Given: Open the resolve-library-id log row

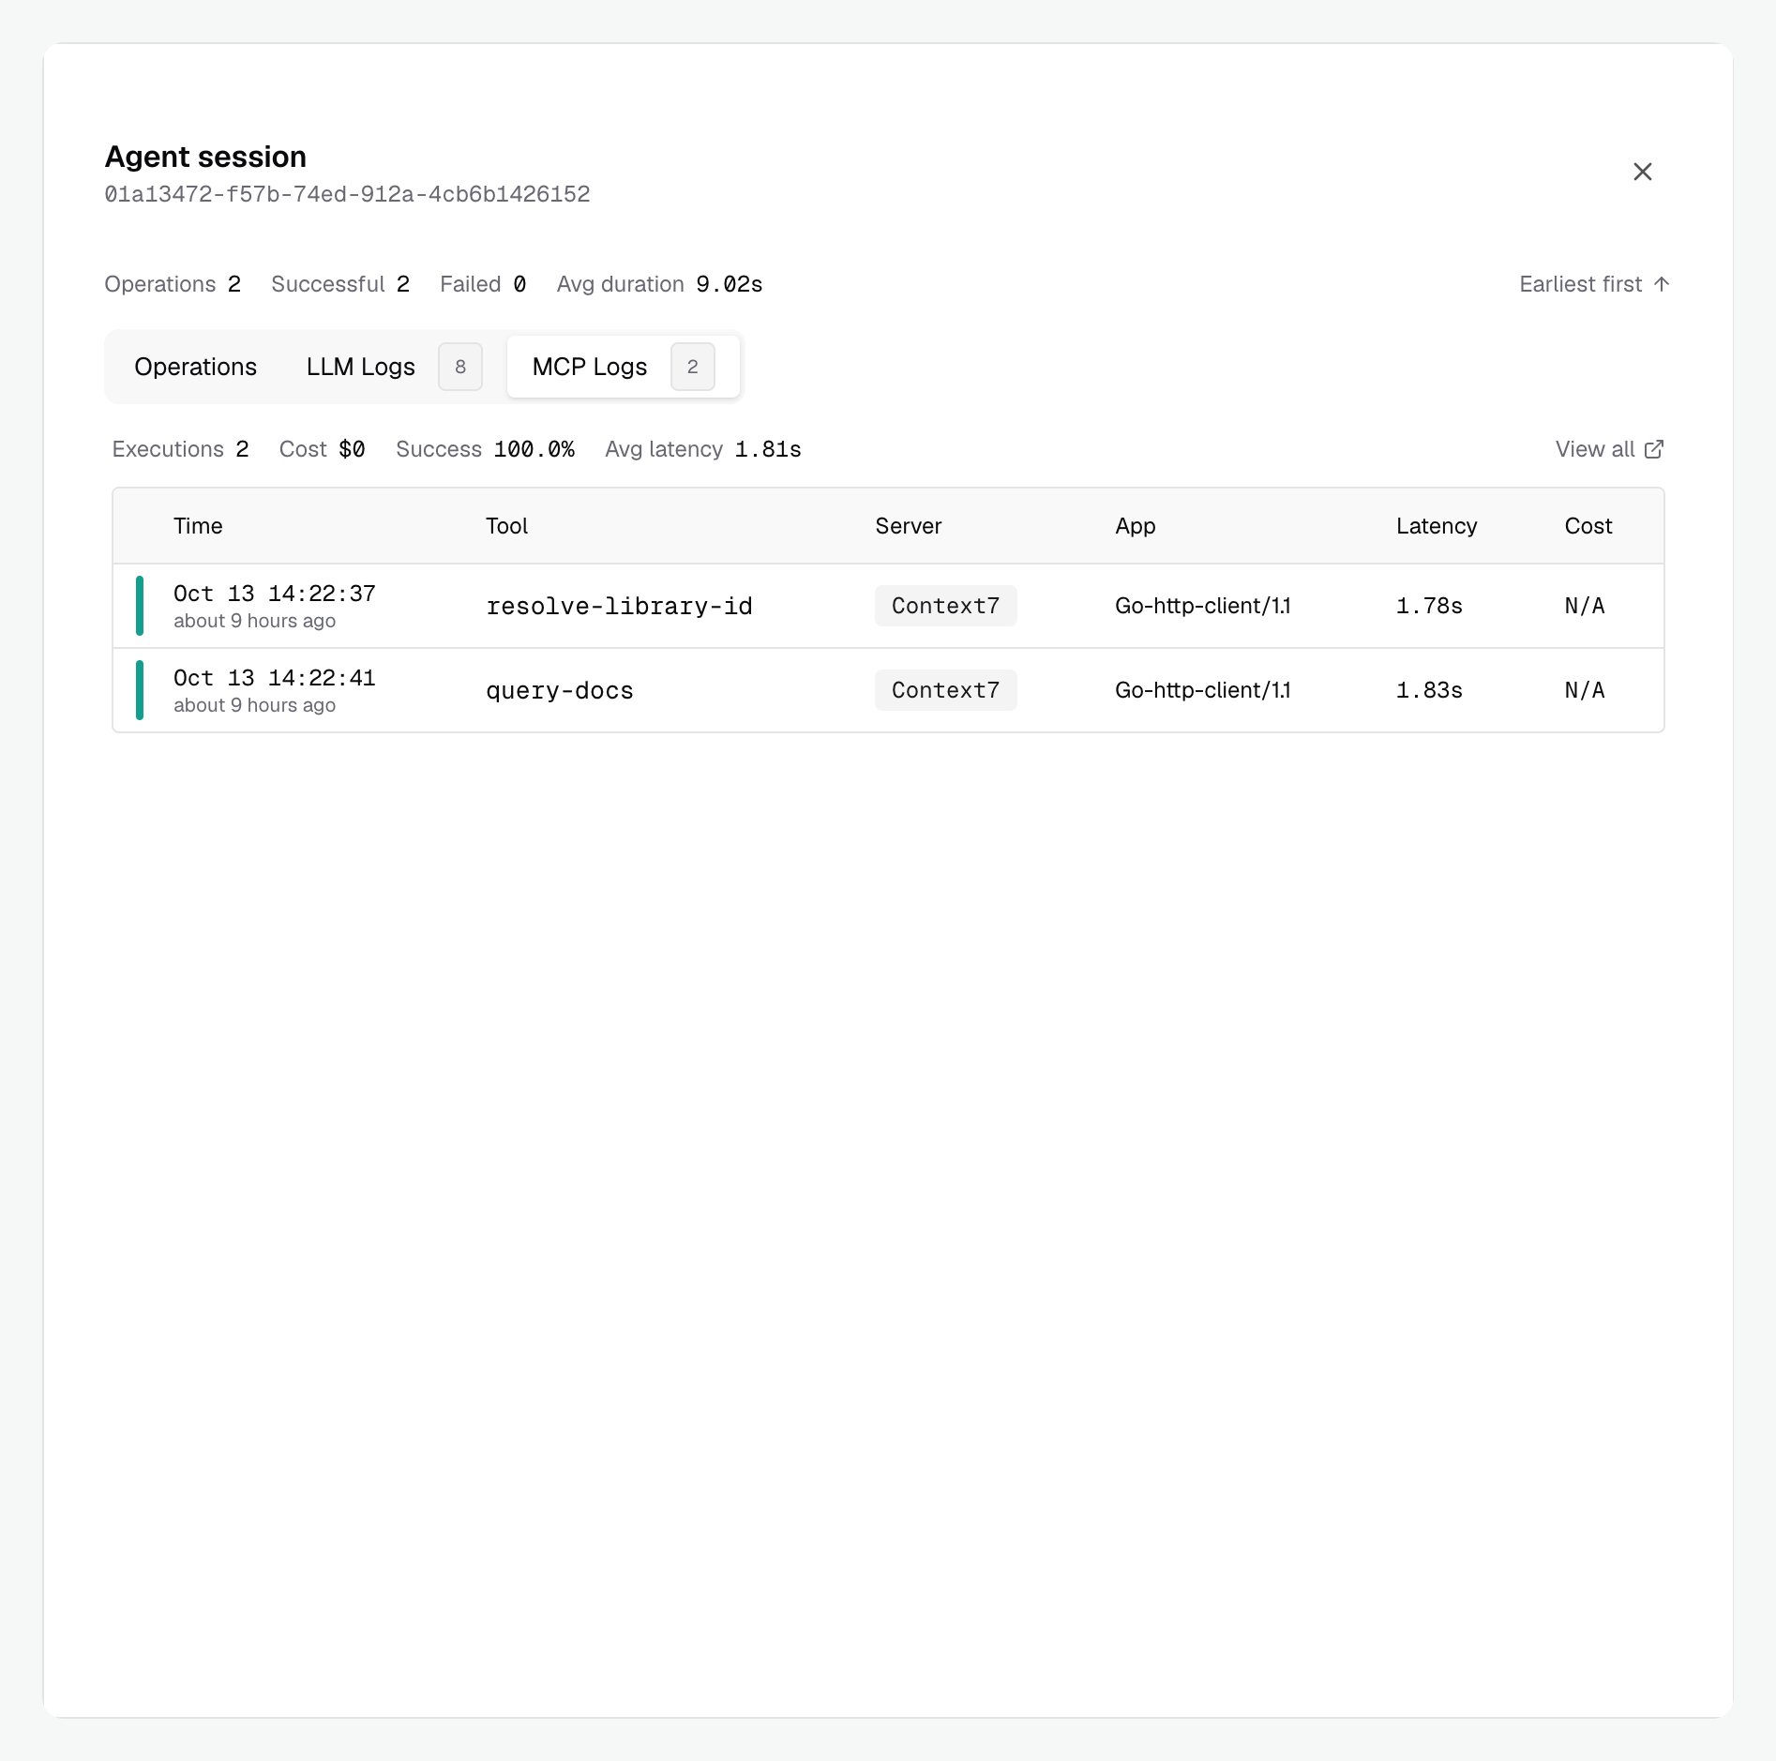Looking at the screenshot, I should point(888,606).
